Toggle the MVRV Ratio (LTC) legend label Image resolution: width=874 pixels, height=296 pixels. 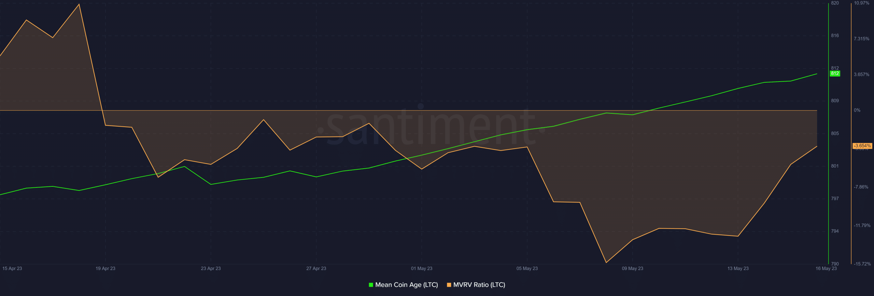click(x=479, y=285)
